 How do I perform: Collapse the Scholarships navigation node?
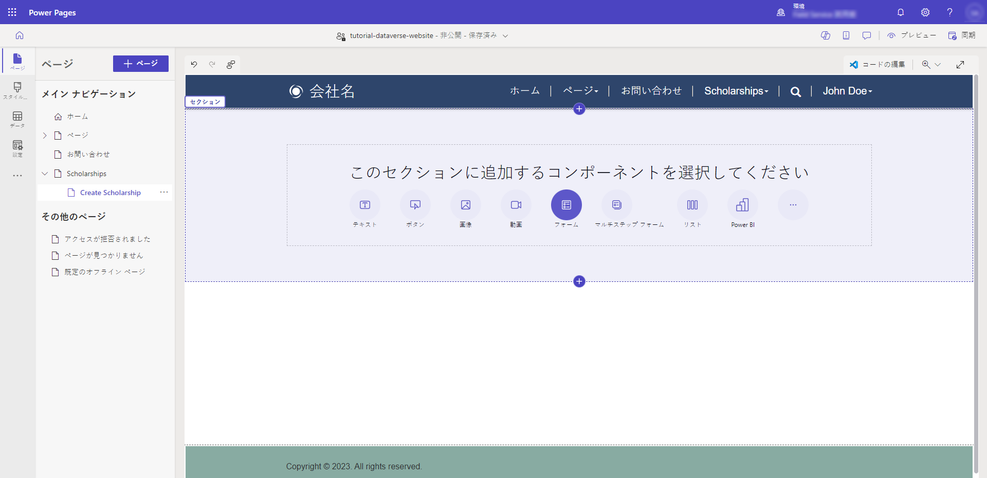pos(45,174)
